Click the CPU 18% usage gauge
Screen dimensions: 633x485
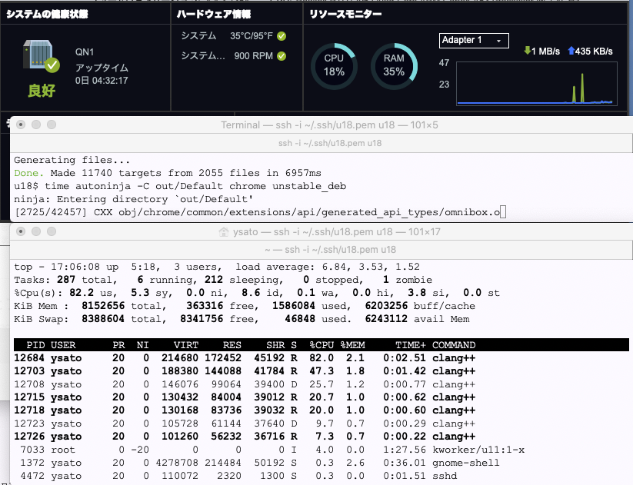click(x=334, y=65)
